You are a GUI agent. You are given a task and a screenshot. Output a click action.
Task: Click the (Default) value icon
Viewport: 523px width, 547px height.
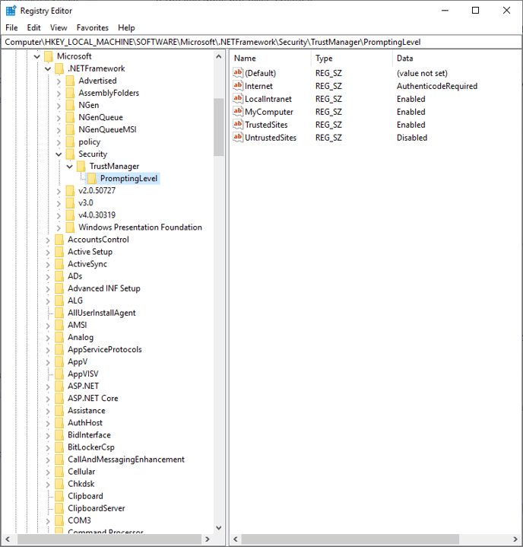238,73
